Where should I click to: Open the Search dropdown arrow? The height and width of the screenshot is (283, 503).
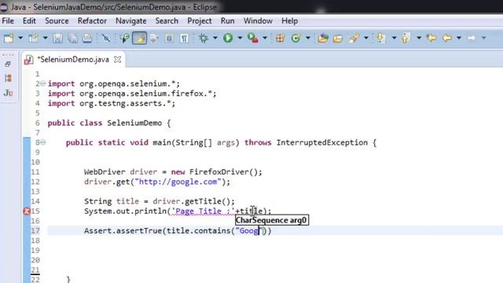coord(366,39)
